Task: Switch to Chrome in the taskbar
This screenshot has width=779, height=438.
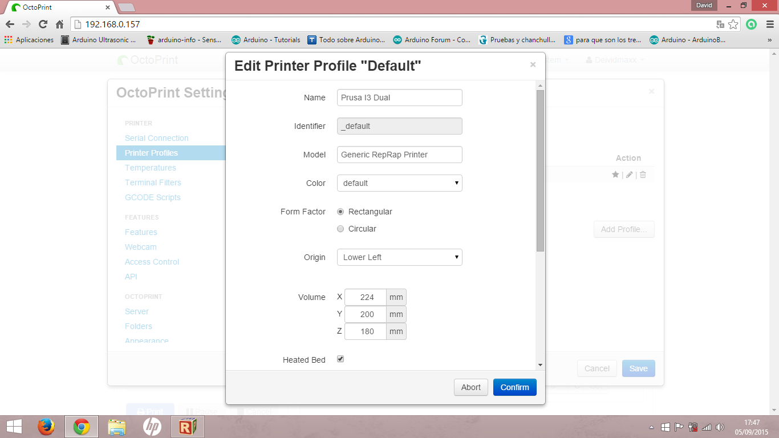Action: click(82, 427)
